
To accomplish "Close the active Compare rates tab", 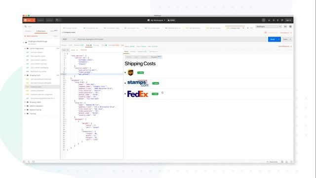I will (x=243, y=28).
